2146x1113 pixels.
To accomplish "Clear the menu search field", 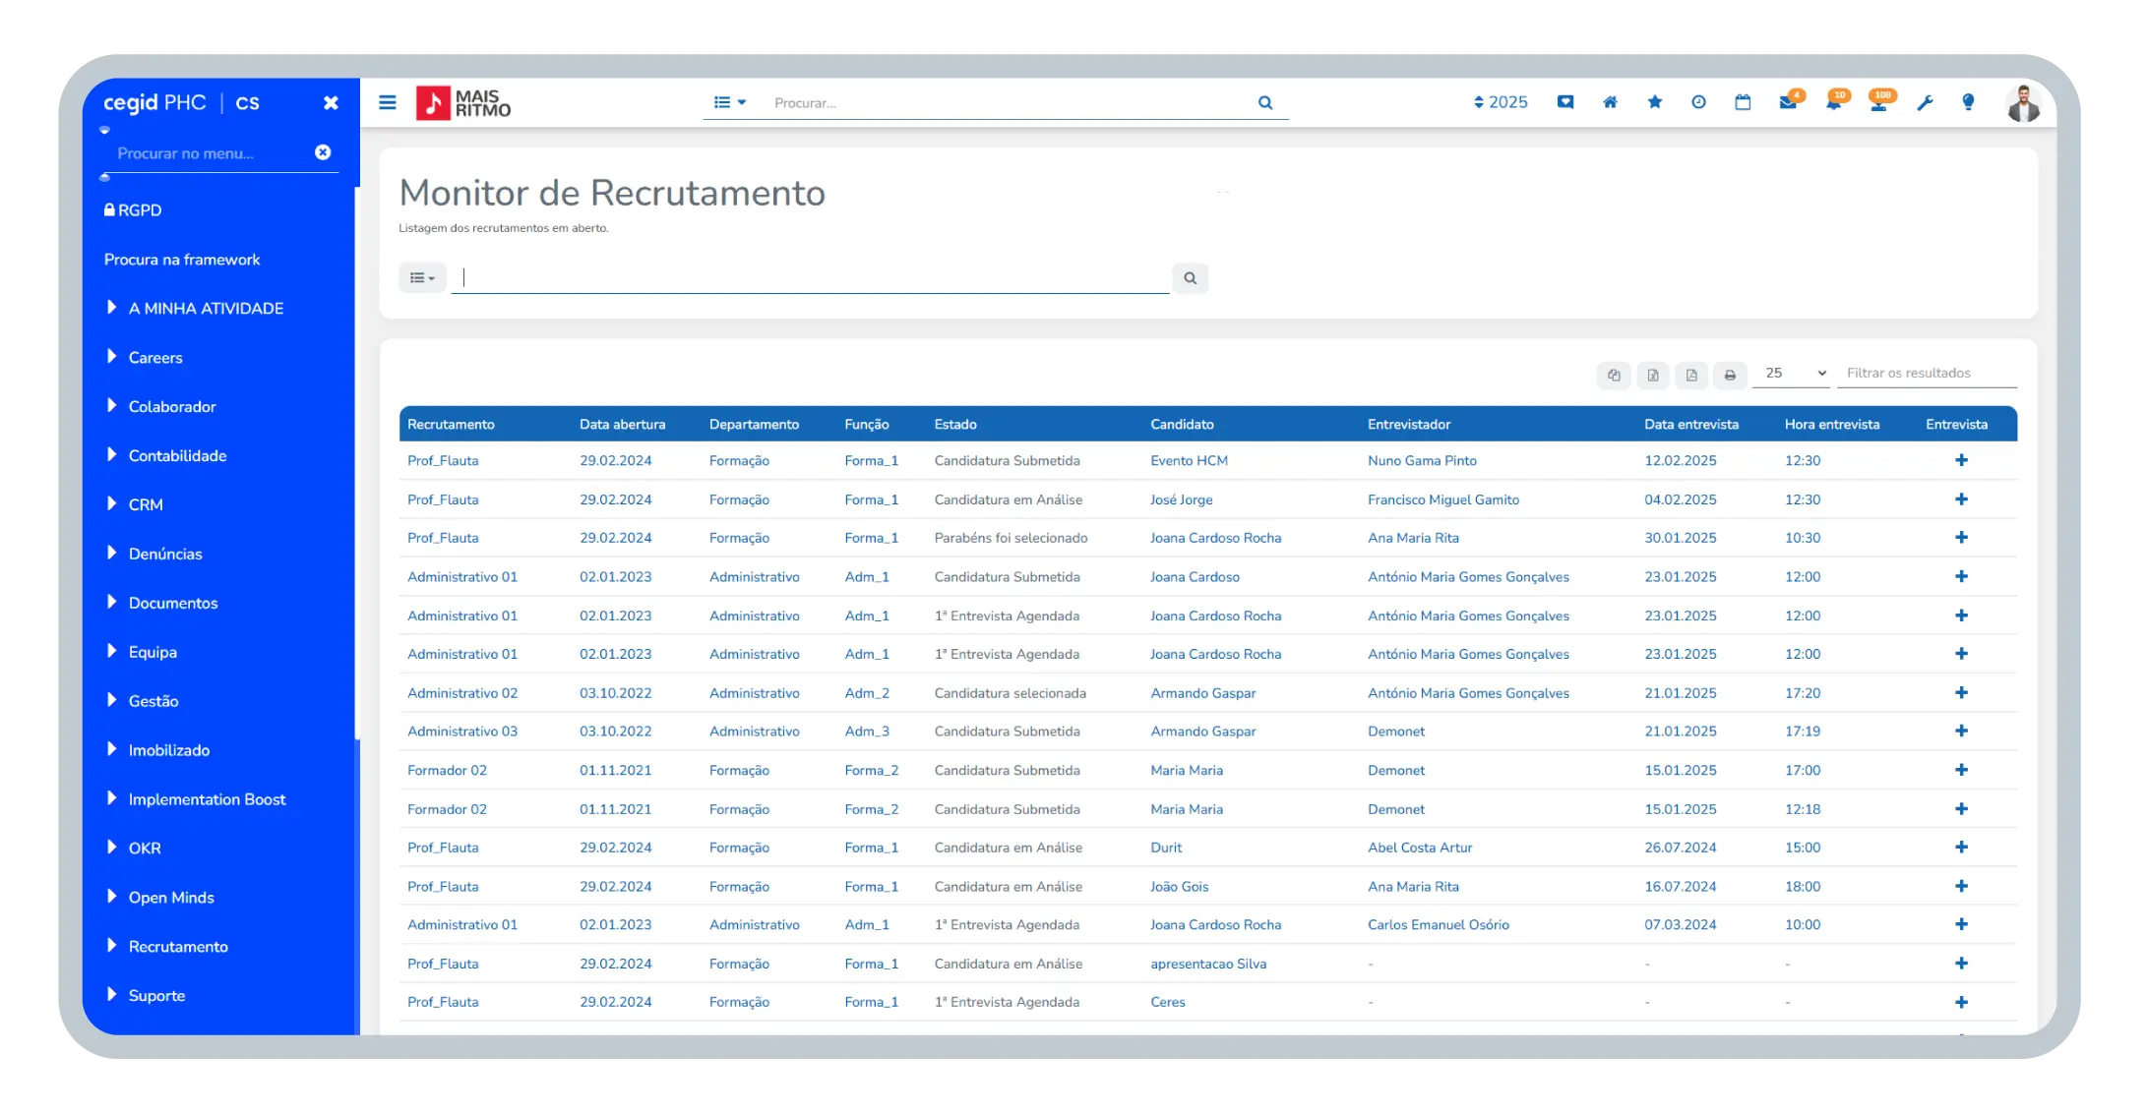I will pos(323,152).
